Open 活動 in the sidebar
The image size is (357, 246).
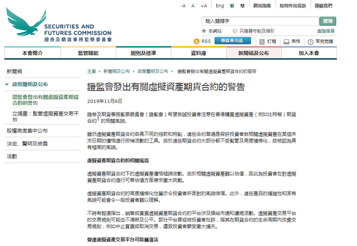point(12,156)
